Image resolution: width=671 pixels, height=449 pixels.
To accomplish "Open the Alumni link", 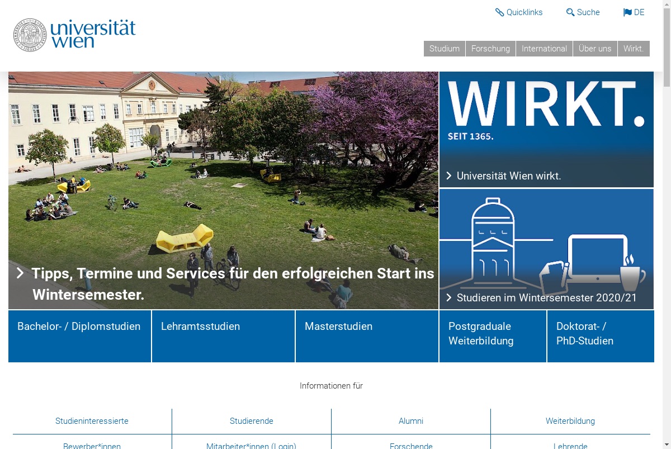I will 411,421.
